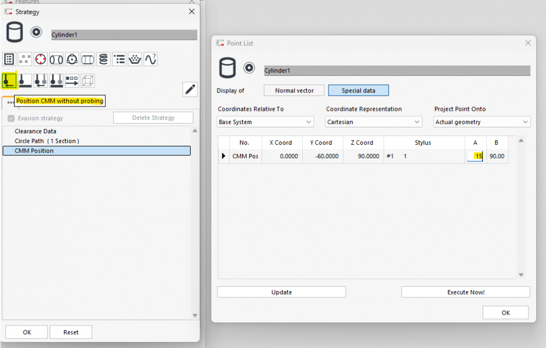Select the circle path with red points icon

(x=40, y=60)
